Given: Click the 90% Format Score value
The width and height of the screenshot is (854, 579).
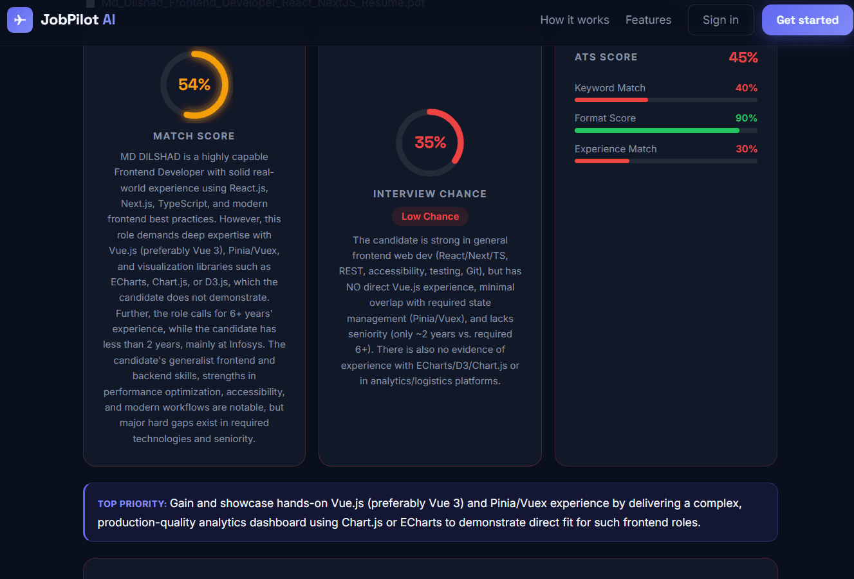Looking at the screenshot, I should click(x=747, y=118).
